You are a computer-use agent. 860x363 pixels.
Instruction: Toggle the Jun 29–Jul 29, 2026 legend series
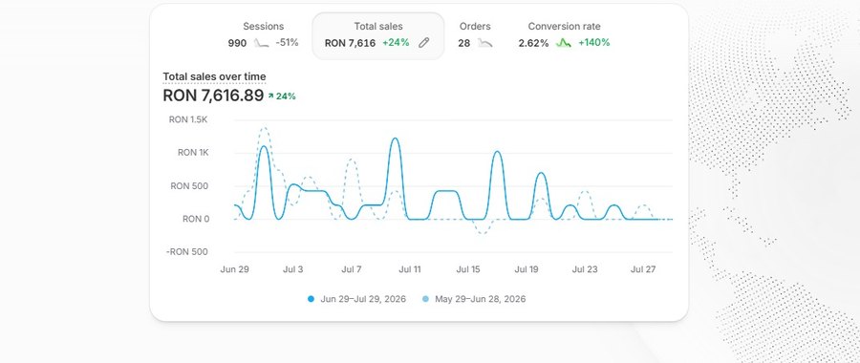pyautogui.click(x=357, y=299)
